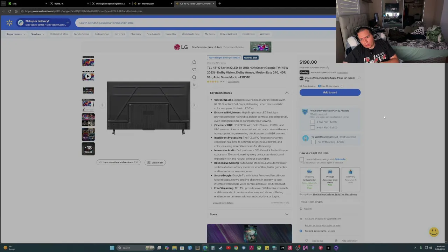Select the first product thumbnail
Screen dimensions: 448x252
pyautogui.click(x=88, y=62)
